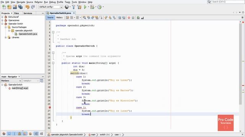Expand the Estructuraif project node
The image size is (245, 137).
[x=2, y=17]
